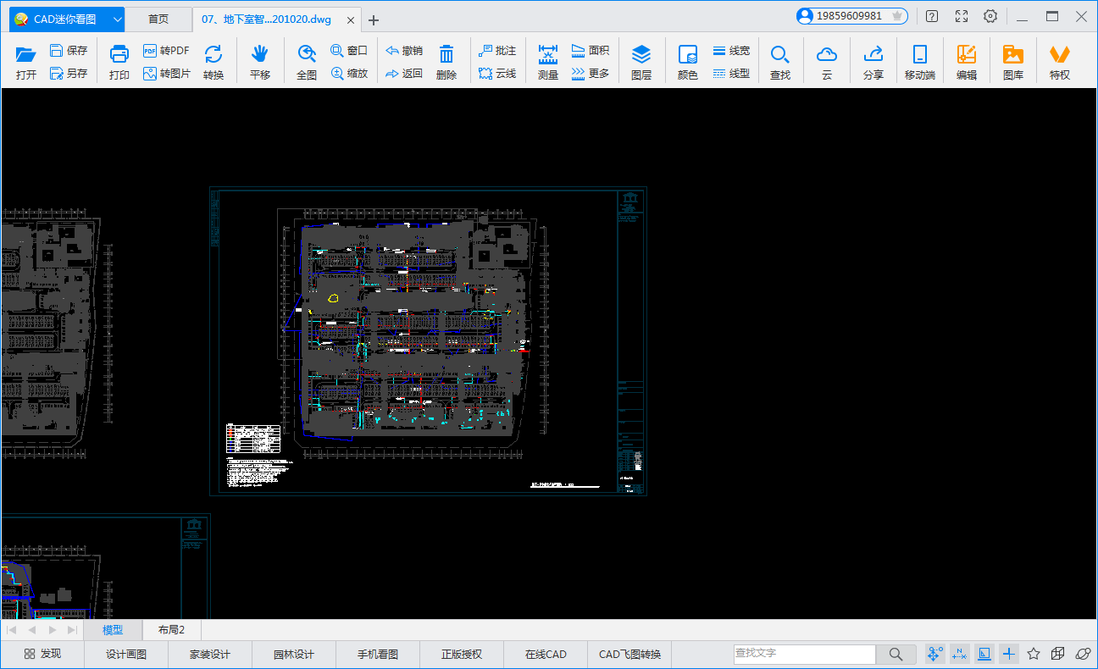Viewport: 1098px width, 669px height.
Task: Click the 转PDF convert button
Action: coord(166,51)
